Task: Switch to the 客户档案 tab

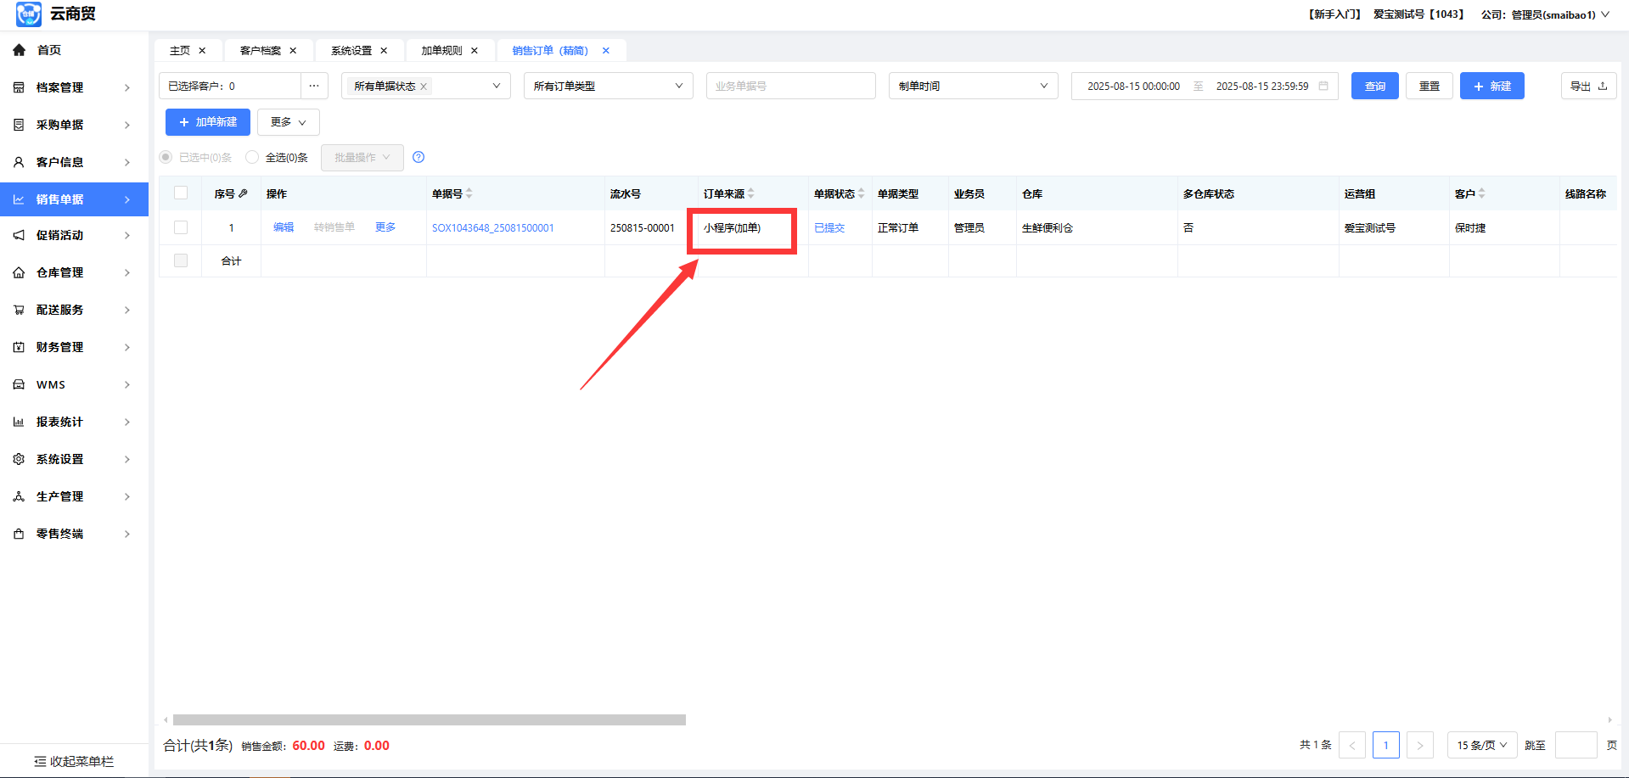Action: (261, 51)
